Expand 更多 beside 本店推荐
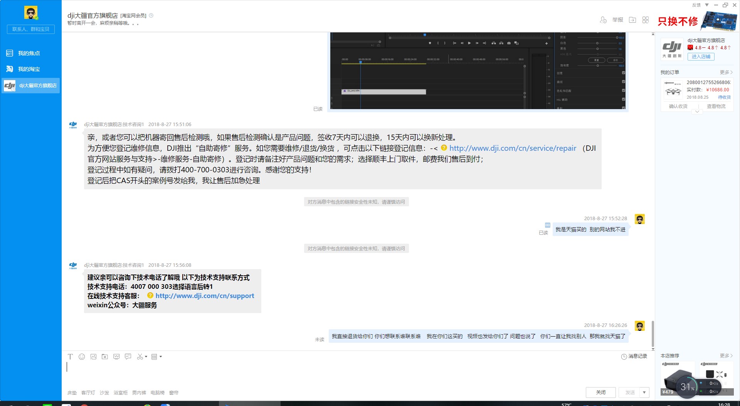This screenshot has height=406, width=740. point(726,355)
